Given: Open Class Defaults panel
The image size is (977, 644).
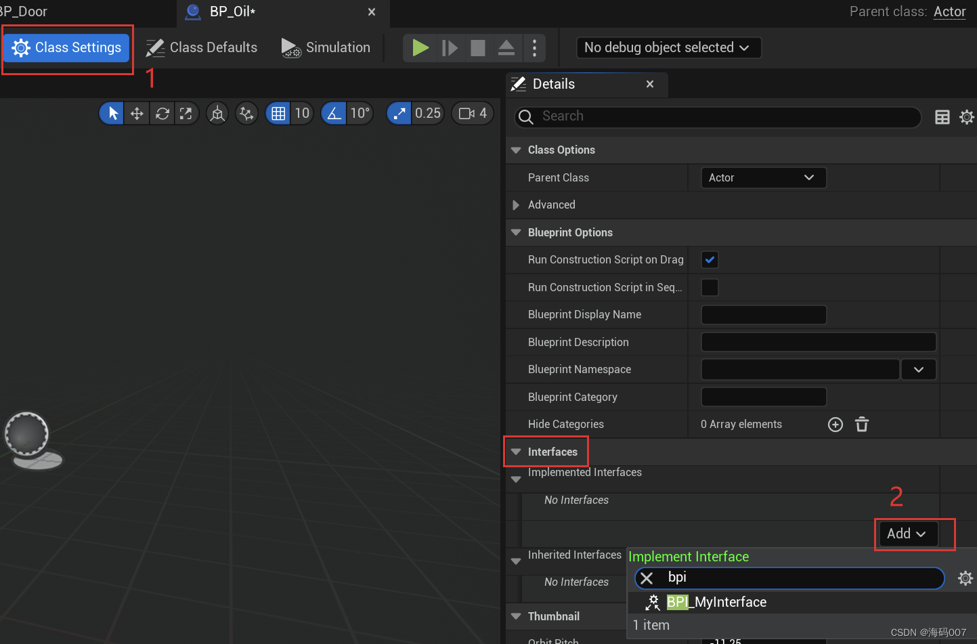Looking at the screenshot, I should 202,47.
